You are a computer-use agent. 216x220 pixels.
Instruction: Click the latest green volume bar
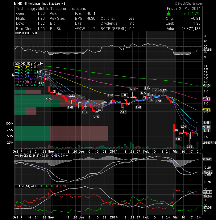tap(197, 146)
